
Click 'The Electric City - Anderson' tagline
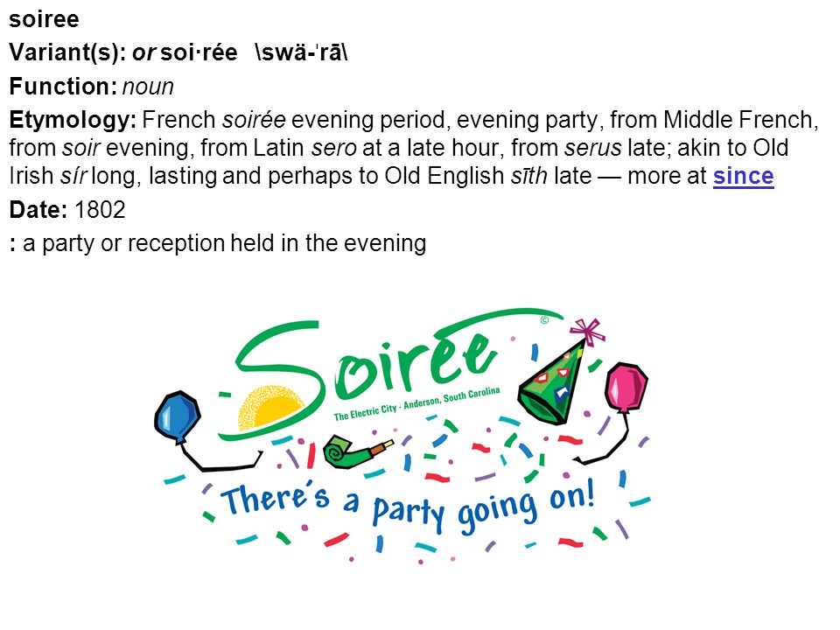coord(416,403)
